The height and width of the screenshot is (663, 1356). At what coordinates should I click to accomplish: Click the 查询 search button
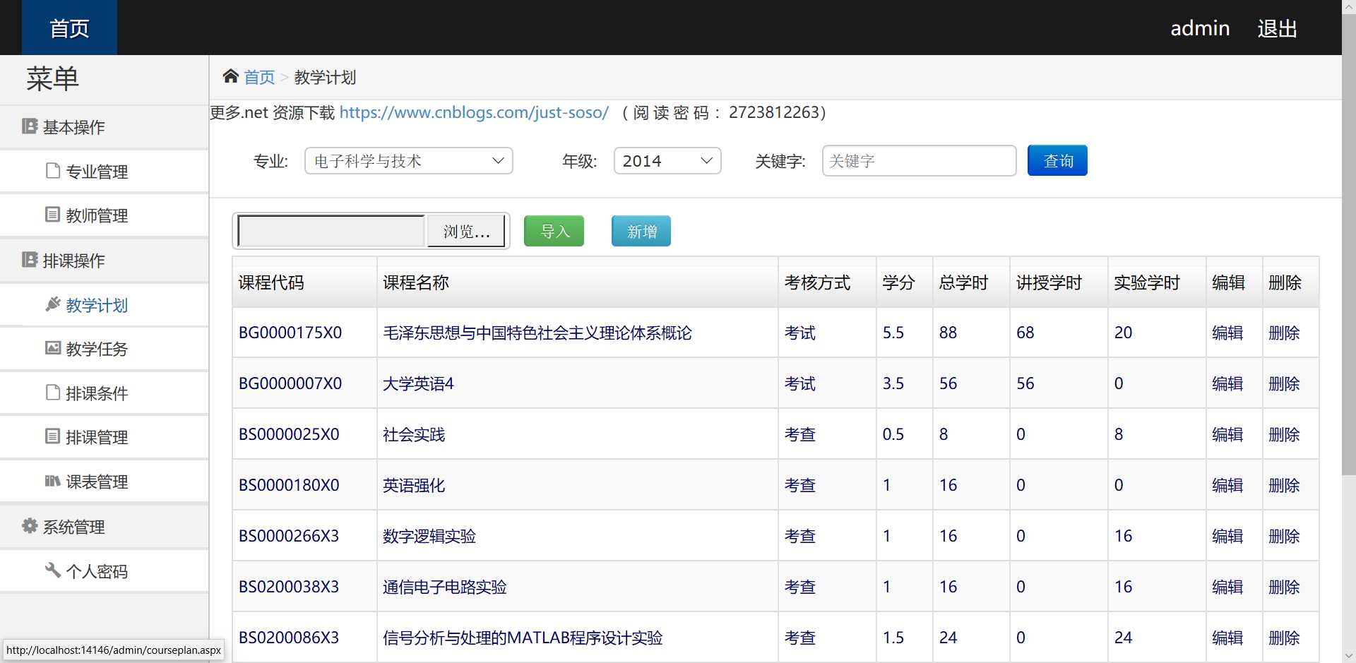1057,160
